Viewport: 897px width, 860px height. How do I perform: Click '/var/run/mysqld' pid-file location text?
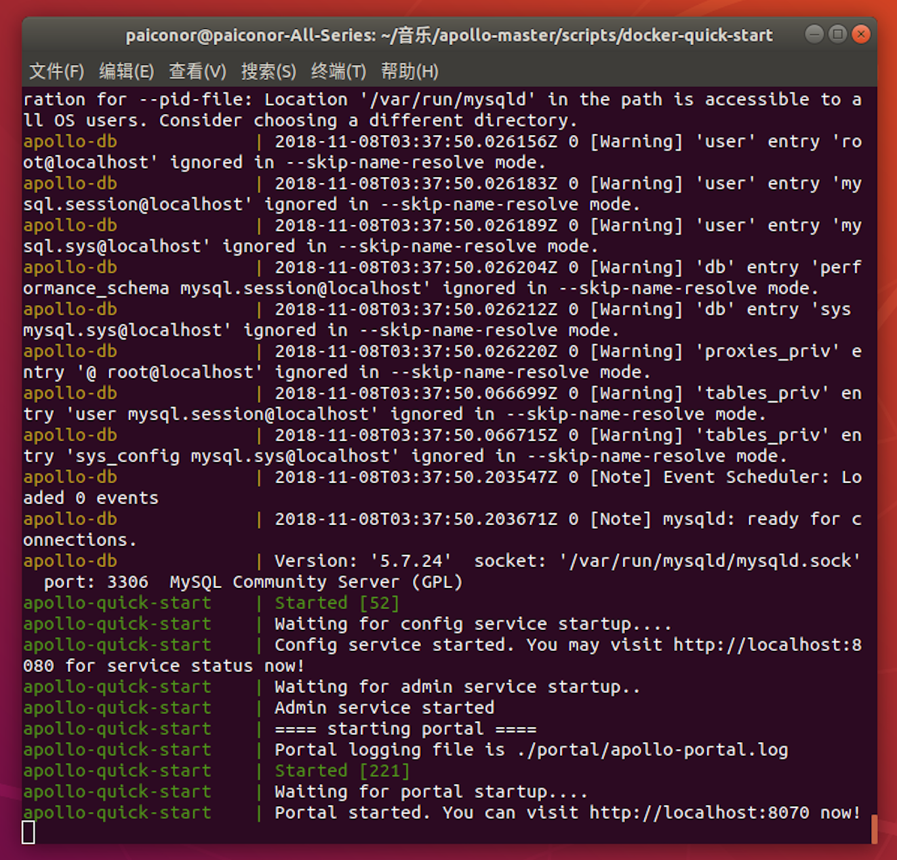pyautogui.click(x=448, y=100)
